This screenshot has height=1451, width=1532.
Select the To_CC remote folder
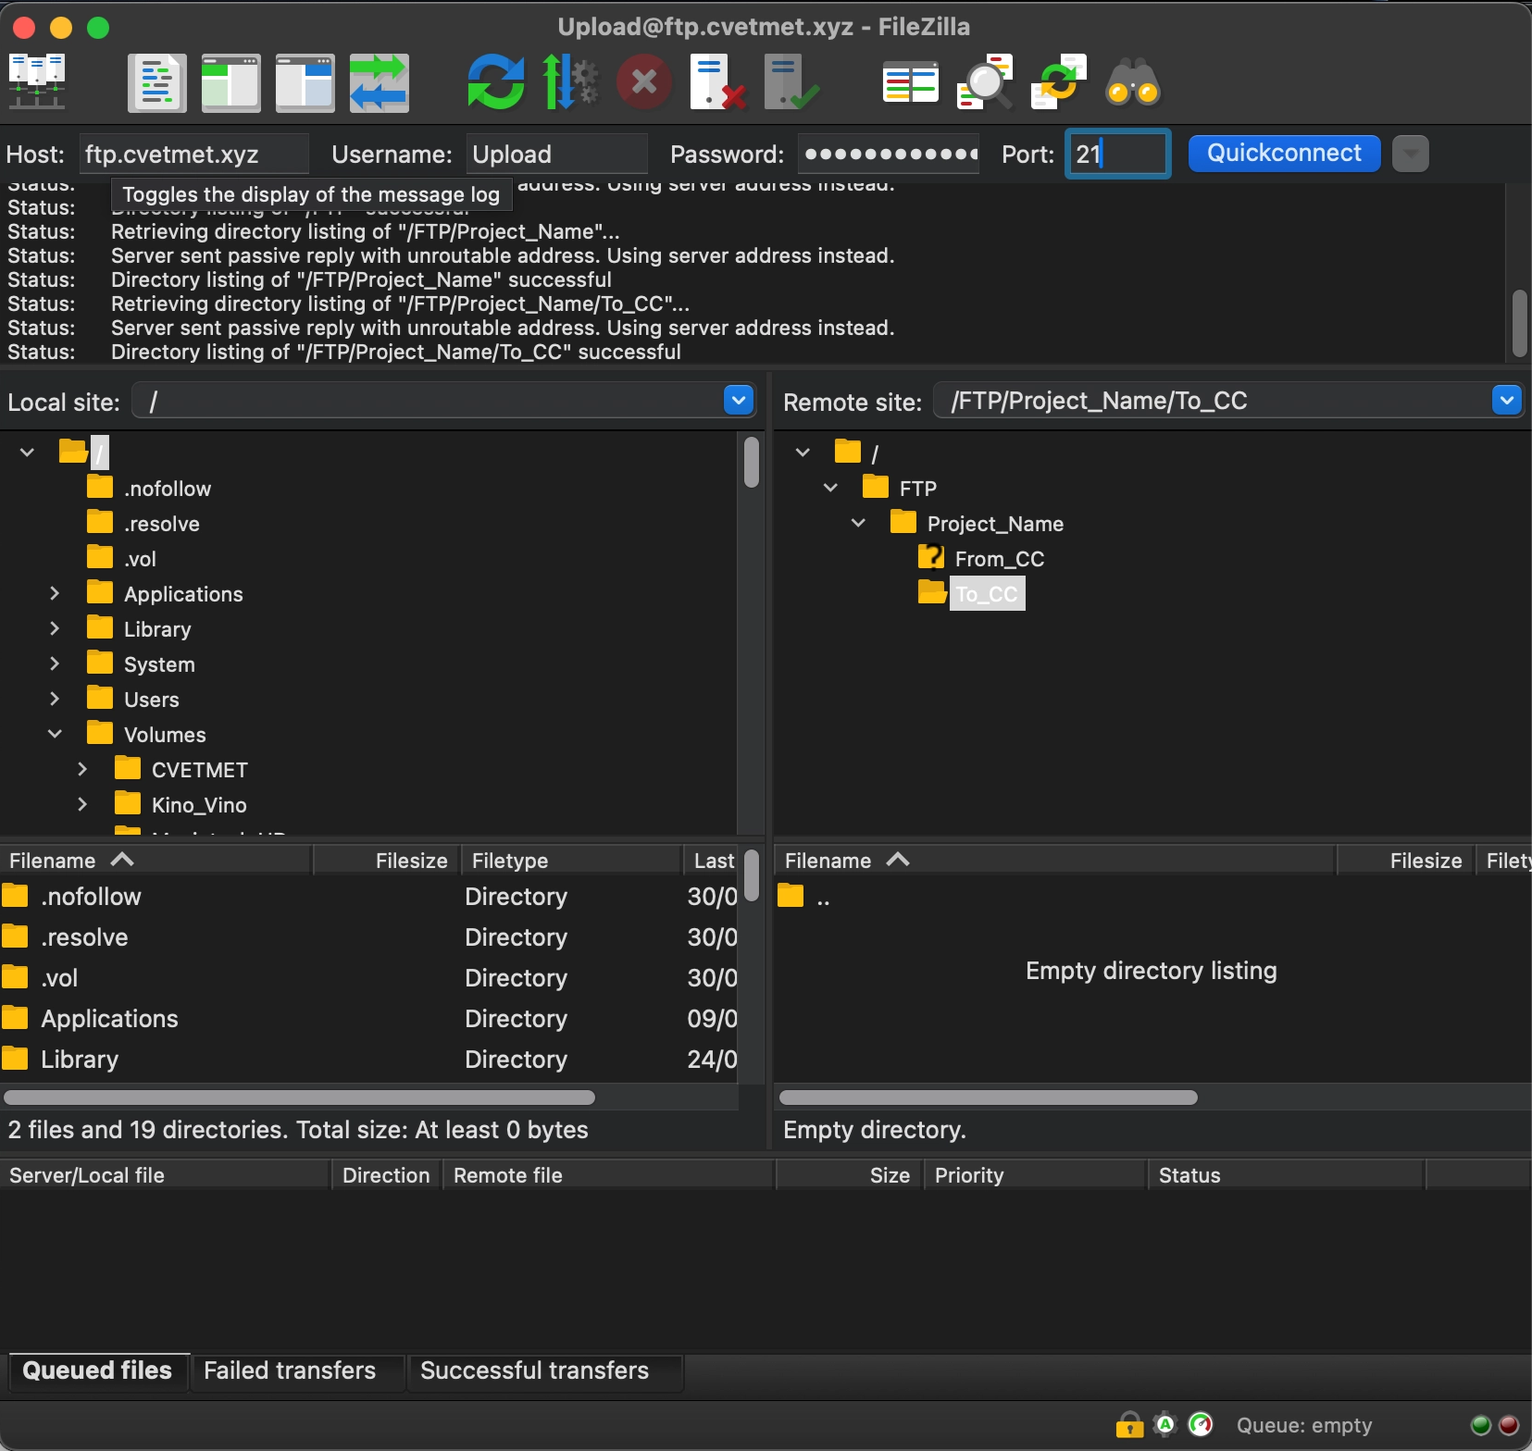[x=987, y=593]
